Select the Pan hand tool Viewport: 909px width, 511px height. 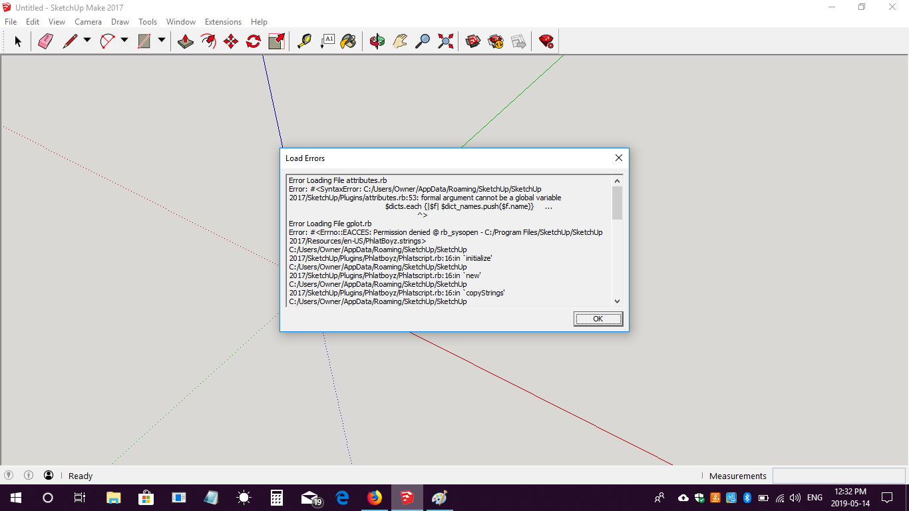[399, 41]
